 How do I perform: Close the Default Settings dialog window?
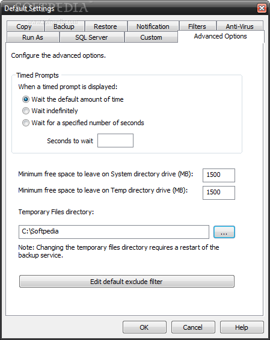click(x=262, y=8)
